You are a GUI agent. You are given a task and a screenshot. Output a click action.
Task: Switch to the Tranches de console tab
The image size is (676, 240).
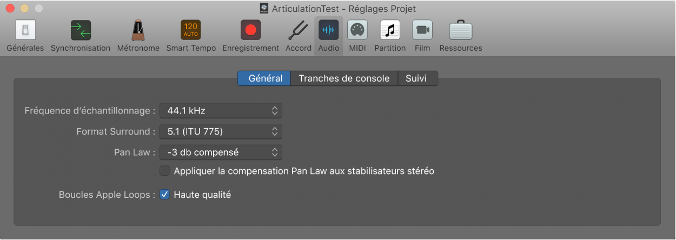click(x=344, y=78)
